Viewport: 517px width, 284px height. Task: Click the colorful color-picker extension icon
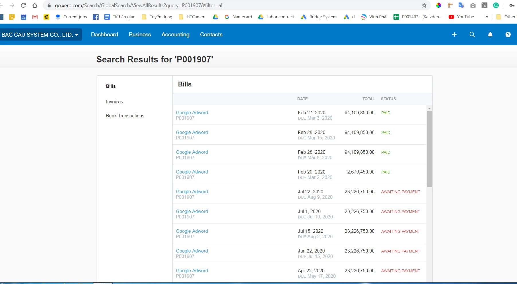(x=438, y=5)
